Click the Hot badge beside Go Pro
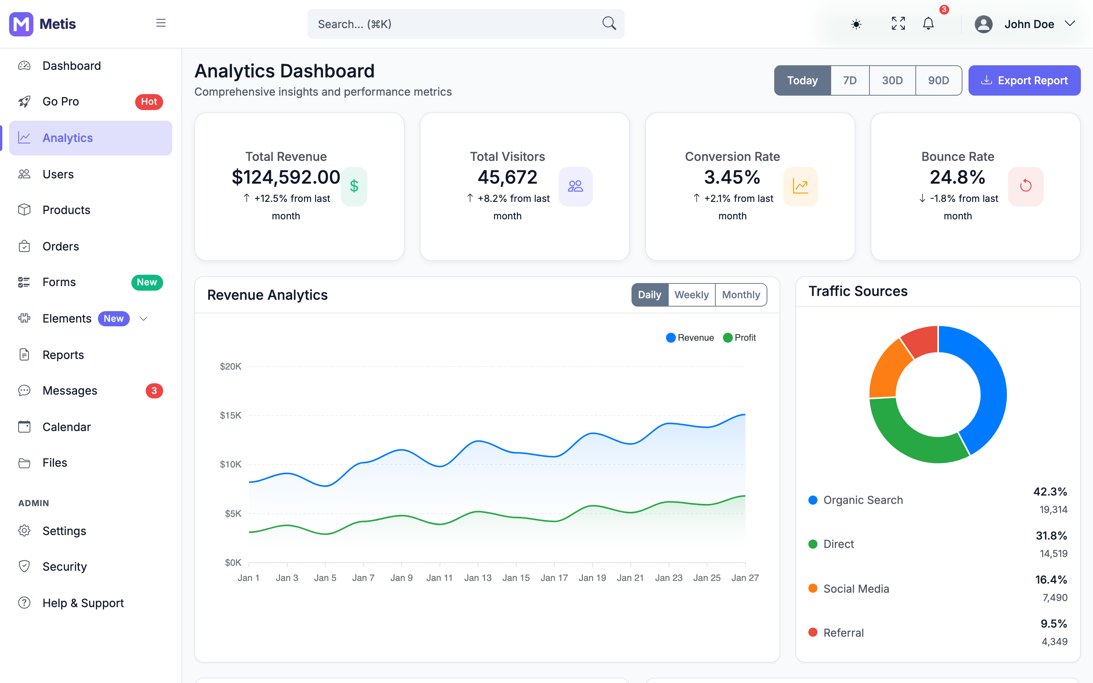Viewport: 1093px width, 683px height. [149, 102]
